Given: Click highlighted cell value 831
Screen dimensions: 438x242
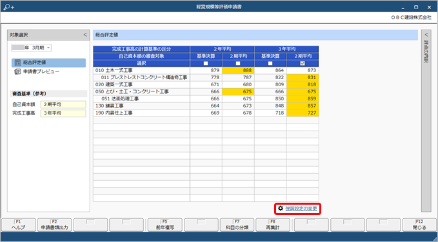Looking at the screenshot, I should click(x=303, y=77).
